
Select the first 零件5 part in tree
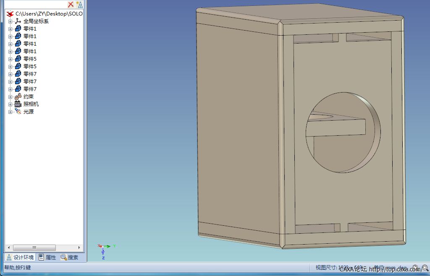tap(30, 59)
